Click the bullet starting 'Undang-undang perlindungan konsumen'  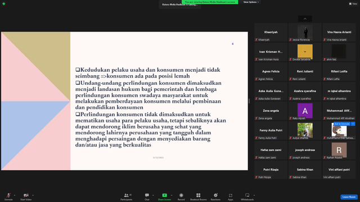148,95
